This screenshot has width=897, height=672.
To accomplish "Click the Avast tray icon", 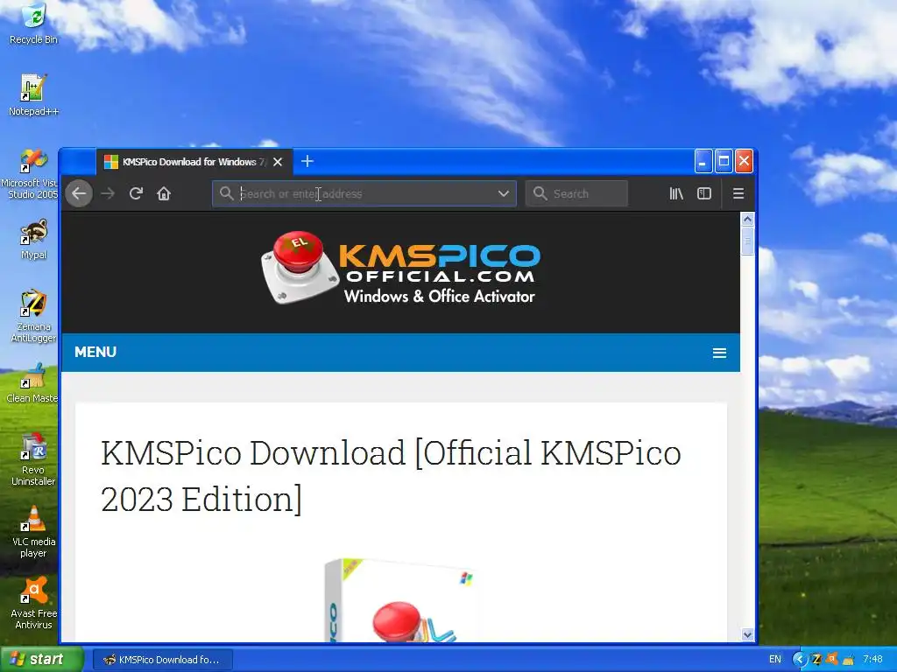I will pyautogui.click(x=832, y=659).
